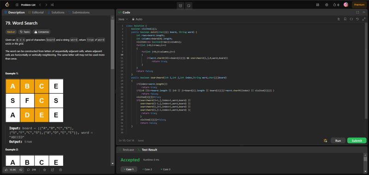Bookmark the code with the bookmark icon
Screen dimensions: 369x175
pos(345,19)
